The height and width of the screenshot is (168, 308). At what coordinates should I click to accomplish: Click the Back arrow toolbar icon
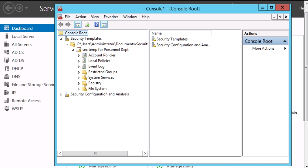(61, 25)
